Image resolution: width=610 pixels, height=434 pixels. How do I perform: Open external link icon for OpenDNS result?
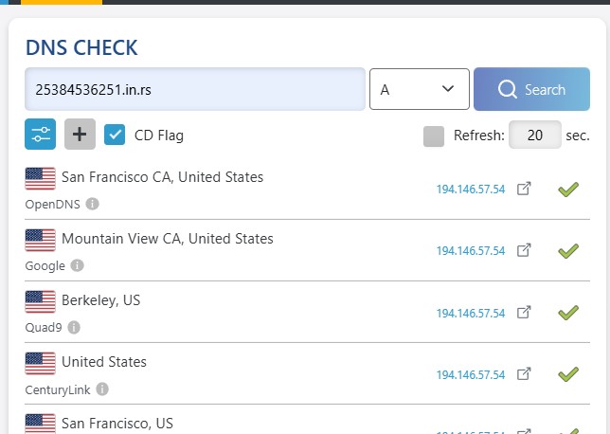[x=524, y=189]
